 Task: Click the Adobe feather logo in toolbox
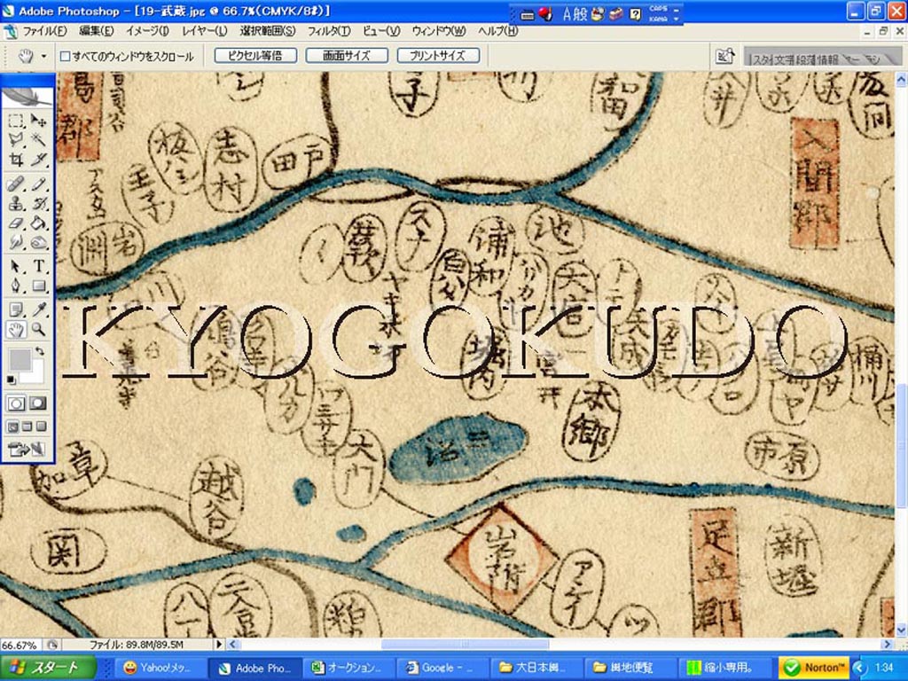pos(27,96)
